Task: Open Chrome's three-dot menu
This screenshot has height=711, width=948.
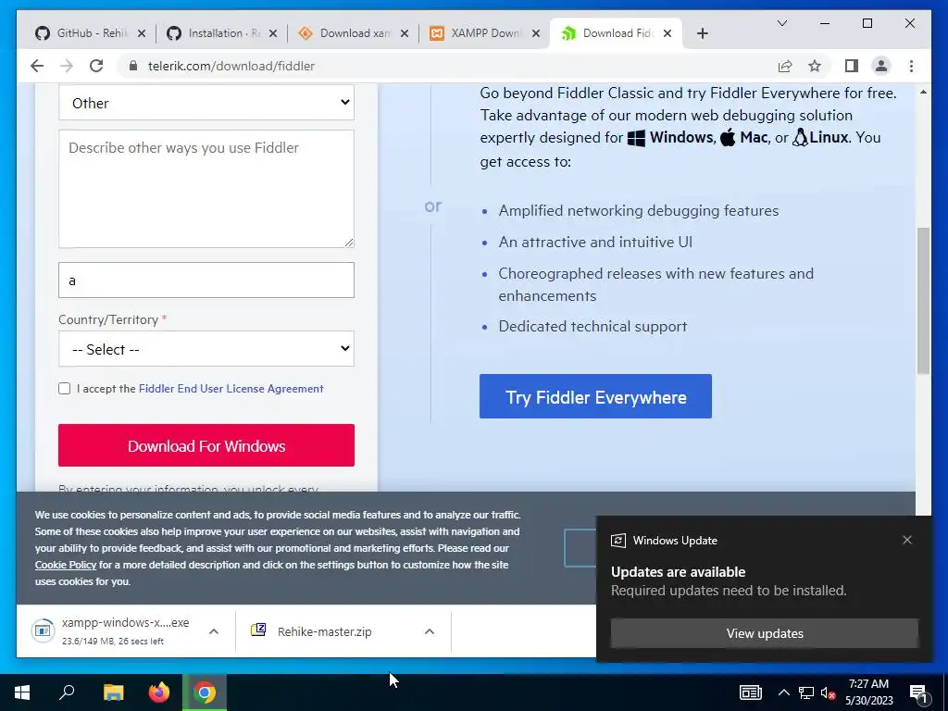Action: 911,66
